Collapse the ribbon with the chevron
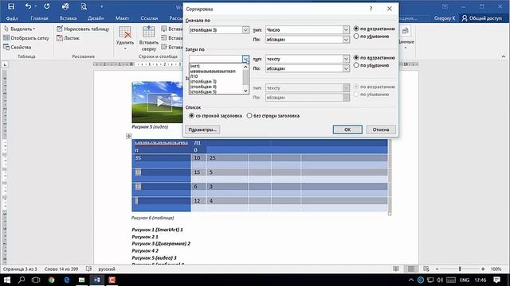The height and width of the screenshot is (286, 510). [504, 56]
